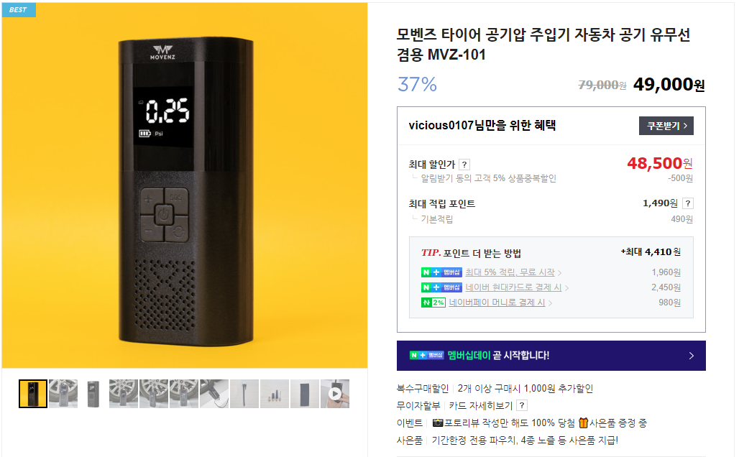Open the 멤버십데이 banner arrow

click(x=691, y=356)
